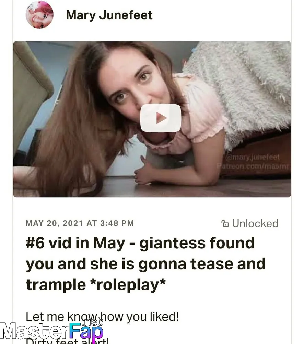Image resolution: width=304 pixels, height=344 pixels.
Task: Click the 'Let me know how you liked!' text
Action: tap(102, 316)
